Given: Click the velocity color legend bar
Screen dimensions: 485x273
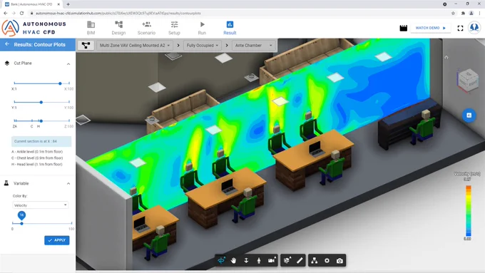Looking at the screenshot, I should pyautogui.click(x=469, y=211).
